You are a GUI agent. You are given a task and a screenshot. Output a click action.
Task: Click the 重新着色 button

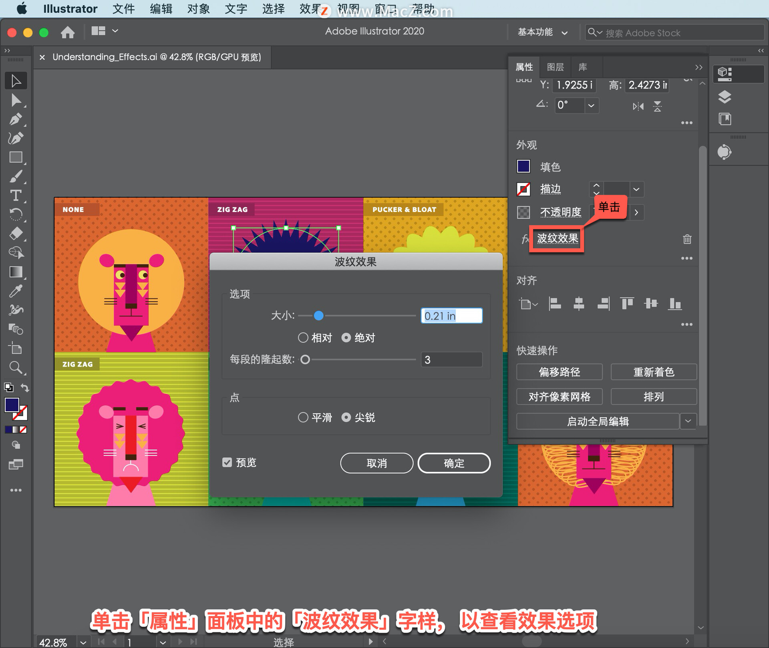(x=654, y=372)
